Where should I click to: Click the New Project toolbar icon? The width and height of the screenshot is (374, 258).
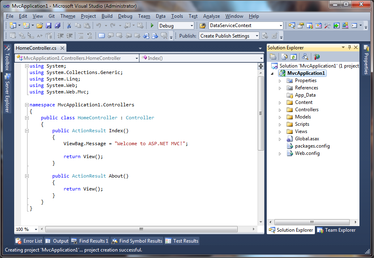pos(13,25)
